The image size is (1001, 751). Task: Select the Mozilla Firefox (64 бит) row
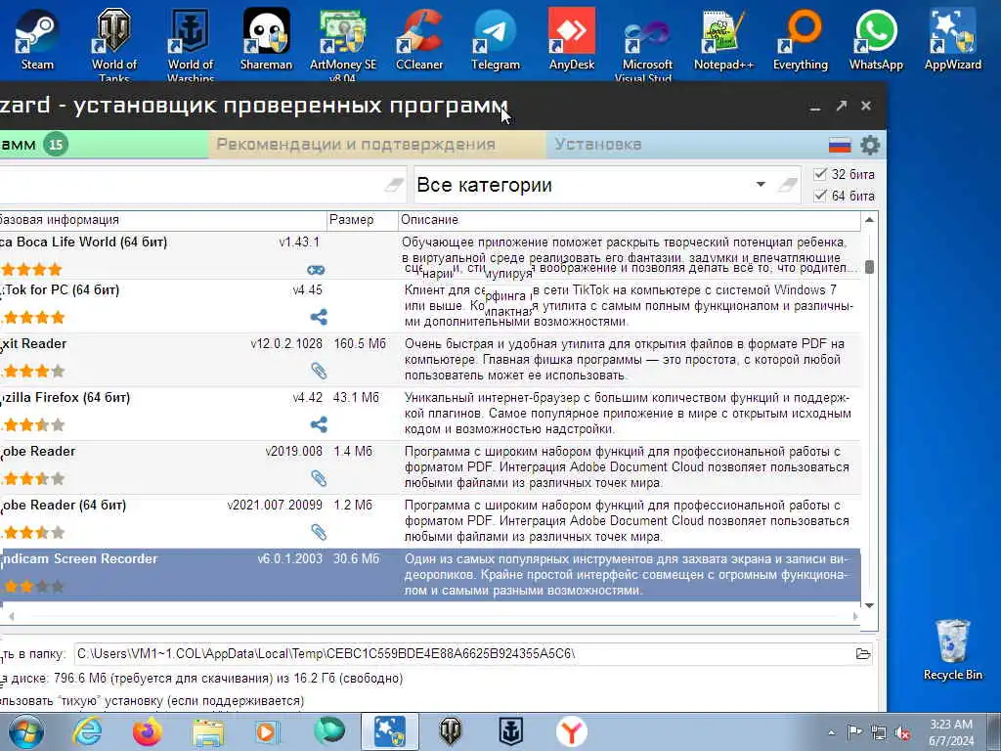pyautogui.click(x=430, y=414)
